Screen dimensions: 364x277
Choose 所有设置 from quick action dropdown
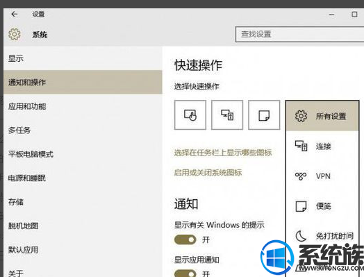click(322, 116)
